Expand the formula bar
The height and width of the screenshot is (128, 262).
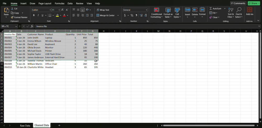[259, 26]
